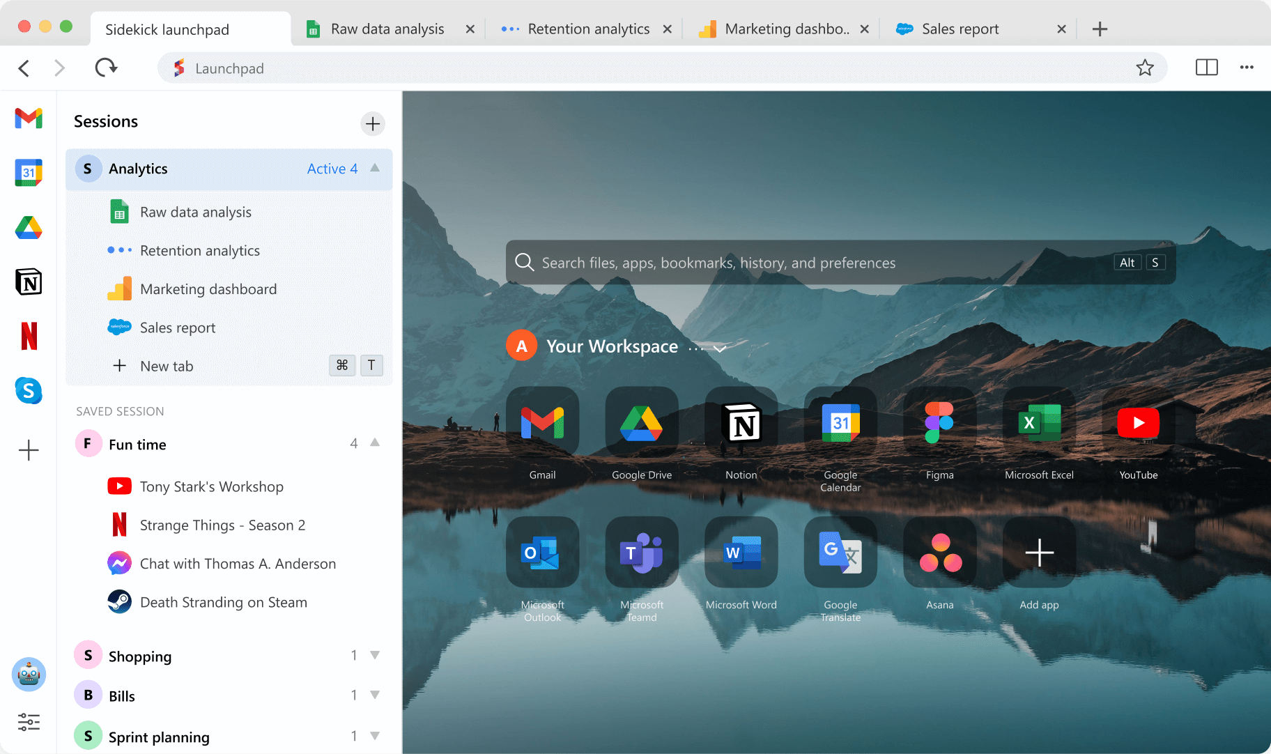The image size is (1271, 754).
Task: Click the Add app tile
Action: 1039,553
